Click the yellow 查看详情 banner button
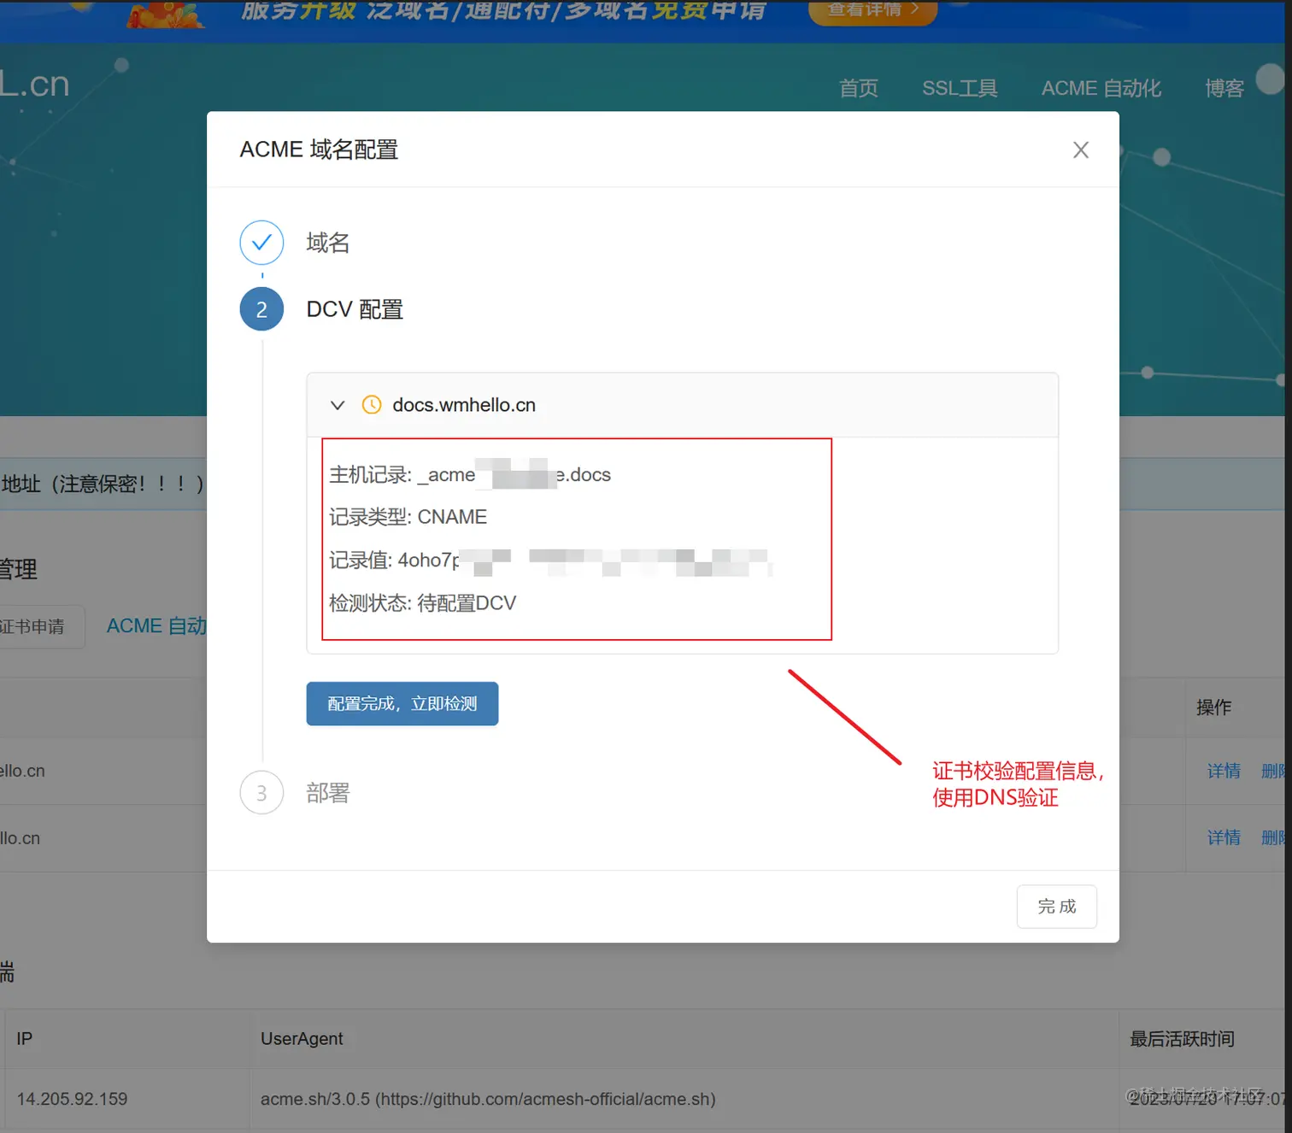Image resolution: width=1292 pixels, height=1133 pixels. [x=871, y=11]
